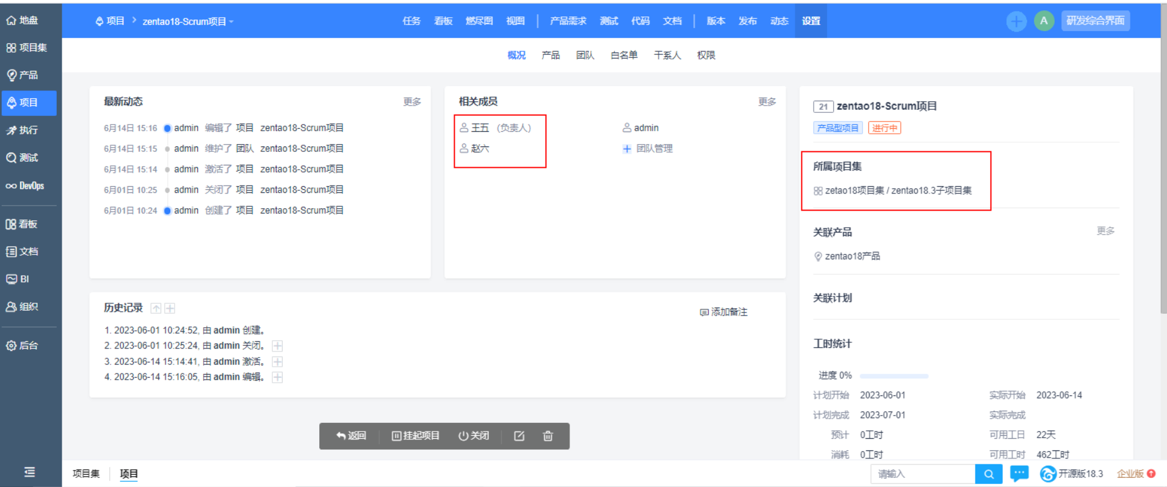
Task: Open 测试 in the left sidebar
Action: click(23, 157)
